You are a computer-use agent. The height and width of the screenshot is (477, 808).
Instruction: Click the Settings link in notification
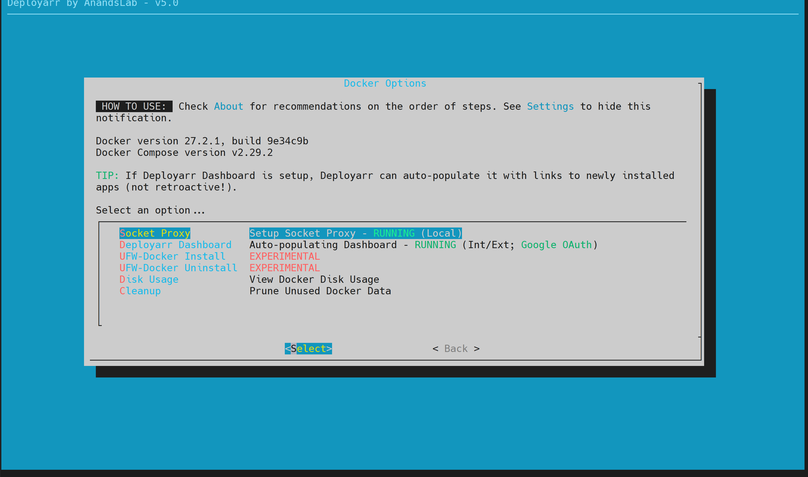pyautogui.click(x=550, y=107)
